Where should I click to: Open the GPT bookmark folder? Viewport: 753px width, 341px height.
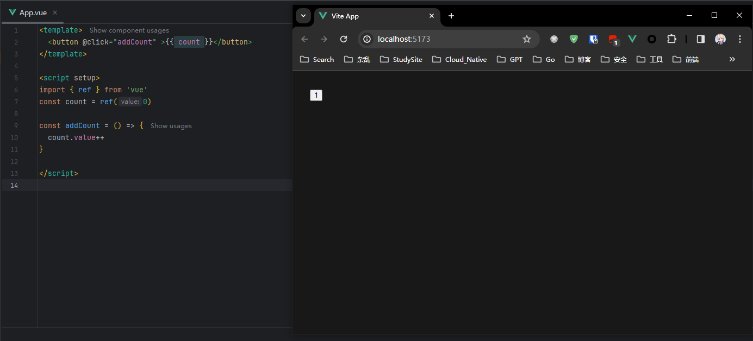tap(510, 59)
